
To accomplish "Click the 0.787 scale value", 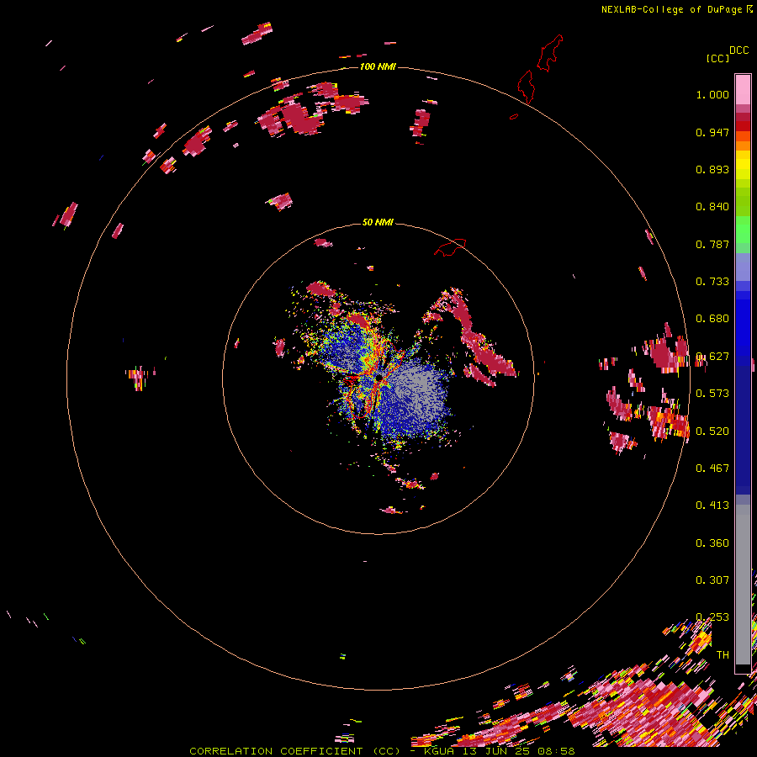I will click(x=712, y=244).
